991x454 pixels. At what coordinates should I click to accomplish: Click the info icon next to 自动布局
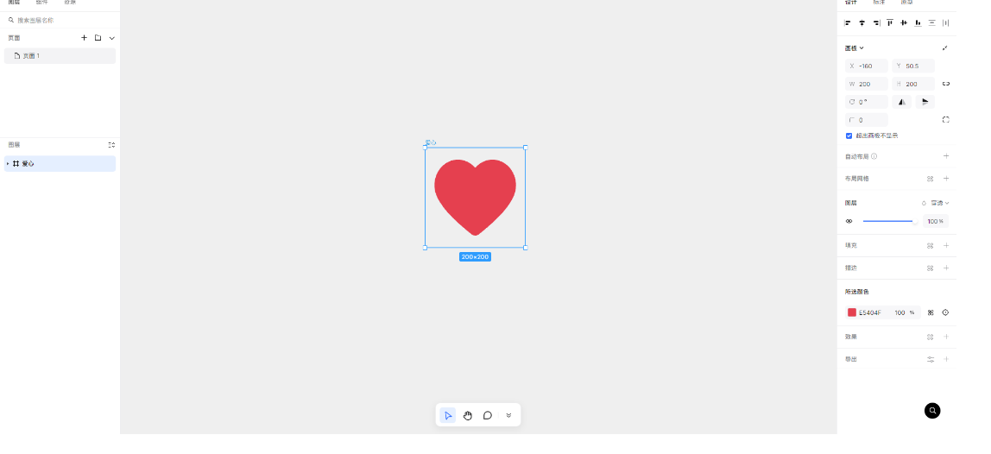(874, 156)
